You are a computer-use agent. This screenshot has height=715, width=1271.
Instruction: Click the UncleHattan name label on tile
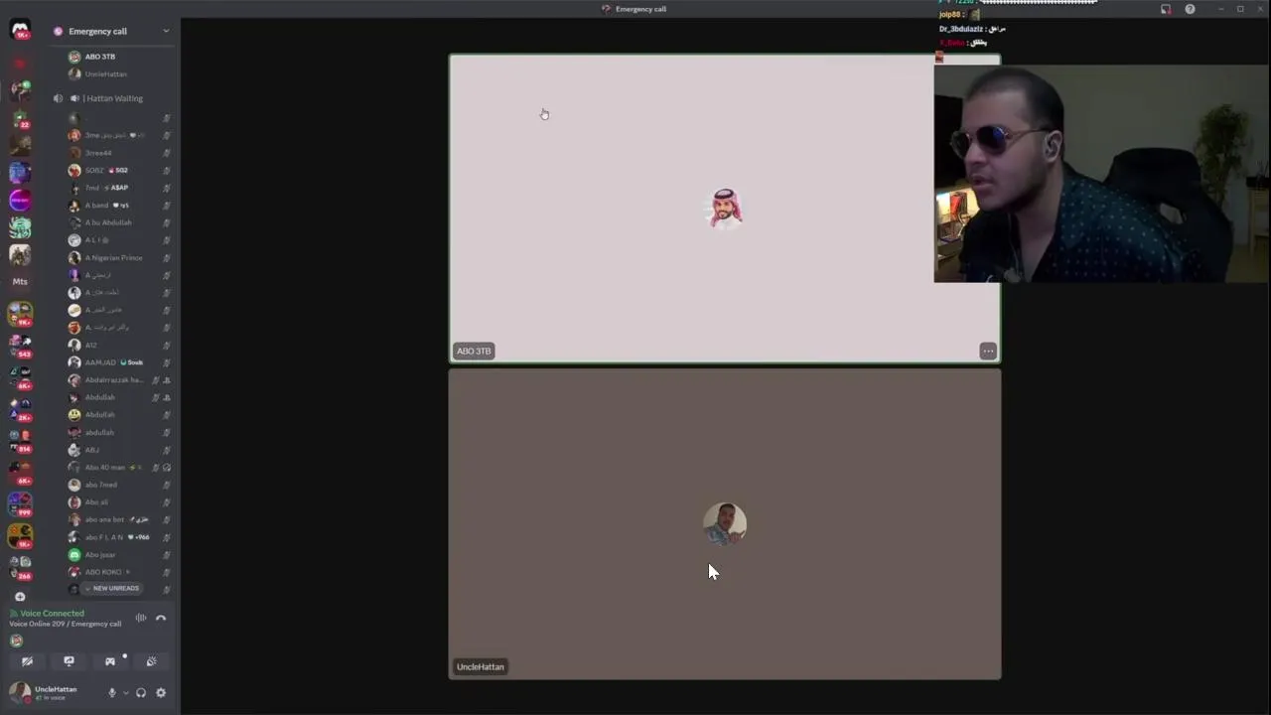(x=481, y=666)
